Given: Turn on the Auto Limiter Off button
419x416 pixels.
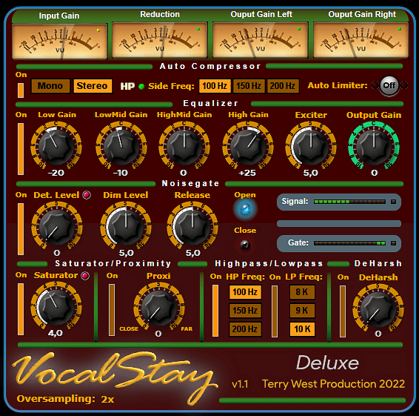Looking at the screenshot, I should pyautogui.click(x=389, y=86).
